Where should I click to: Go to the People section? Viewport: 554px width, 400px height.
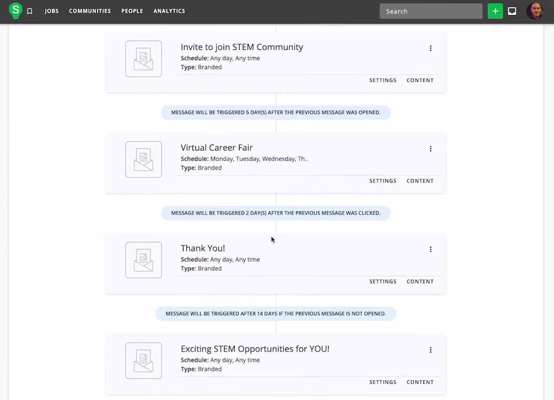click(x=132, y=11)
